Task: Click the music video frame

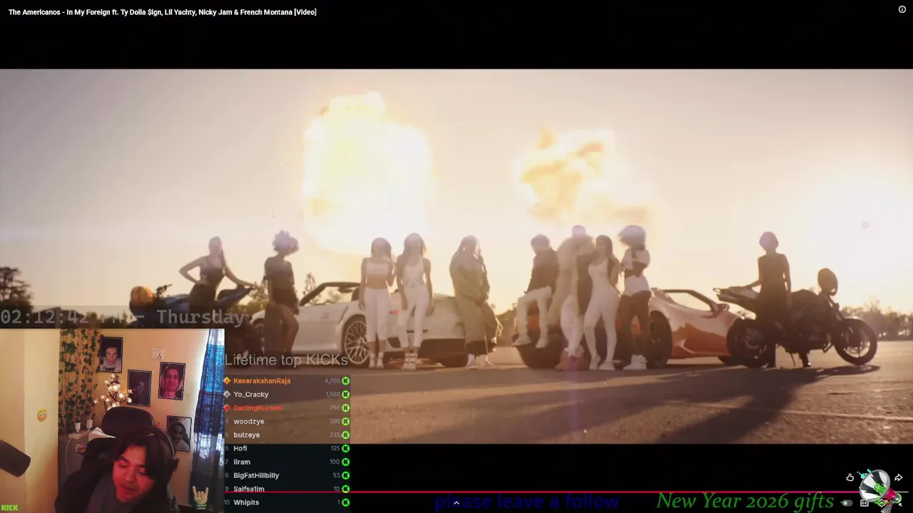Action: pos(456,256)
